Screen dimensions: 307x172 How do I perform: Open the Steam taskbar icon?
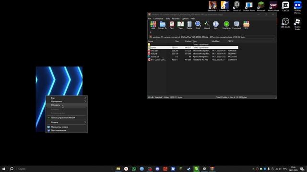tap(189, 169)
